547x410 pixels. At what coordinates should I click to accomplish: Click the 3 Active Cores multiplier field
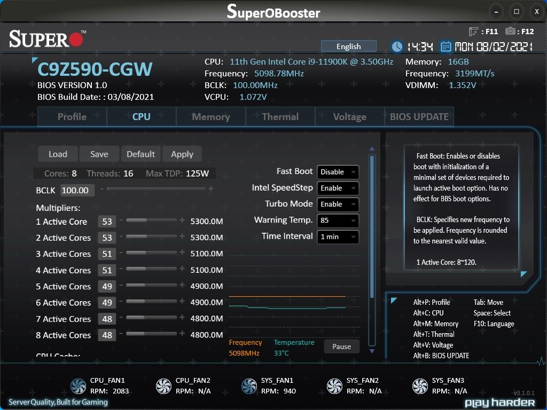click(x=107, y=254)
